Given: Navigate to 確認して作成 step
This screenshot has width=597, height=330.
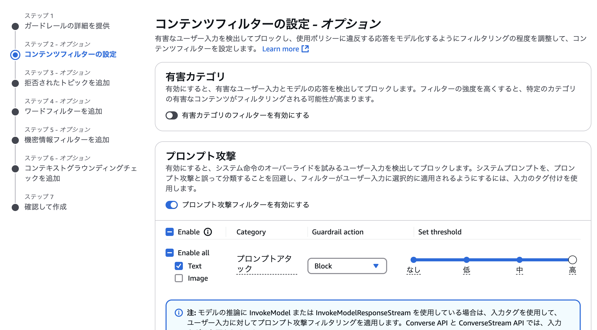Looking at the screenshot, I should pos(45,207).
